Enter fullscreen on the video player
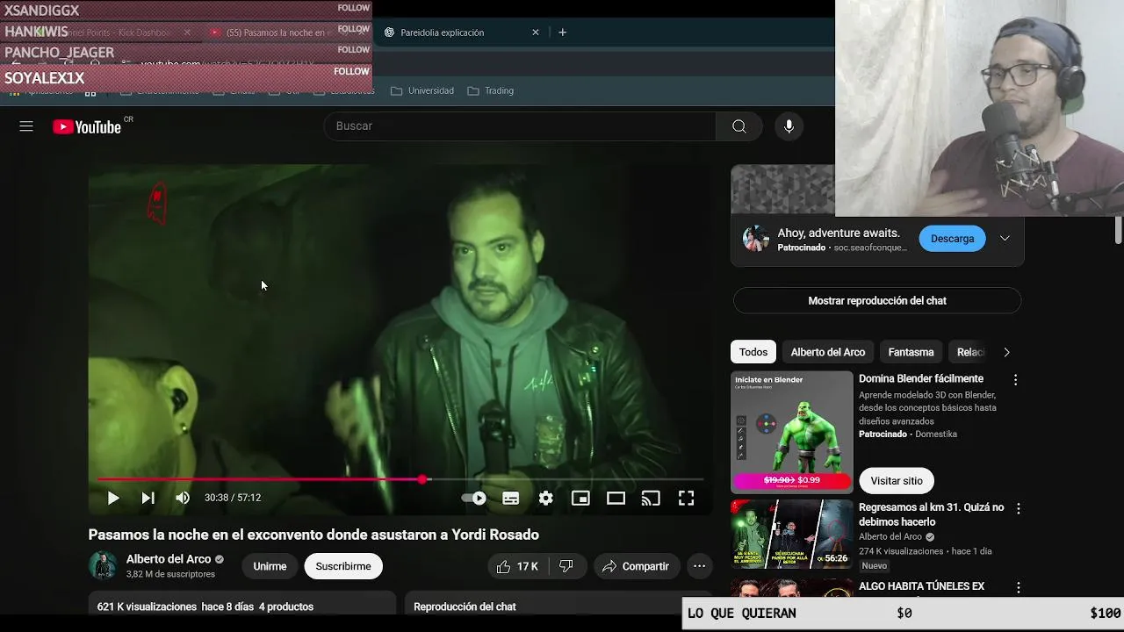The width and height of the screenshot is (1124, 632). (686, 498)
